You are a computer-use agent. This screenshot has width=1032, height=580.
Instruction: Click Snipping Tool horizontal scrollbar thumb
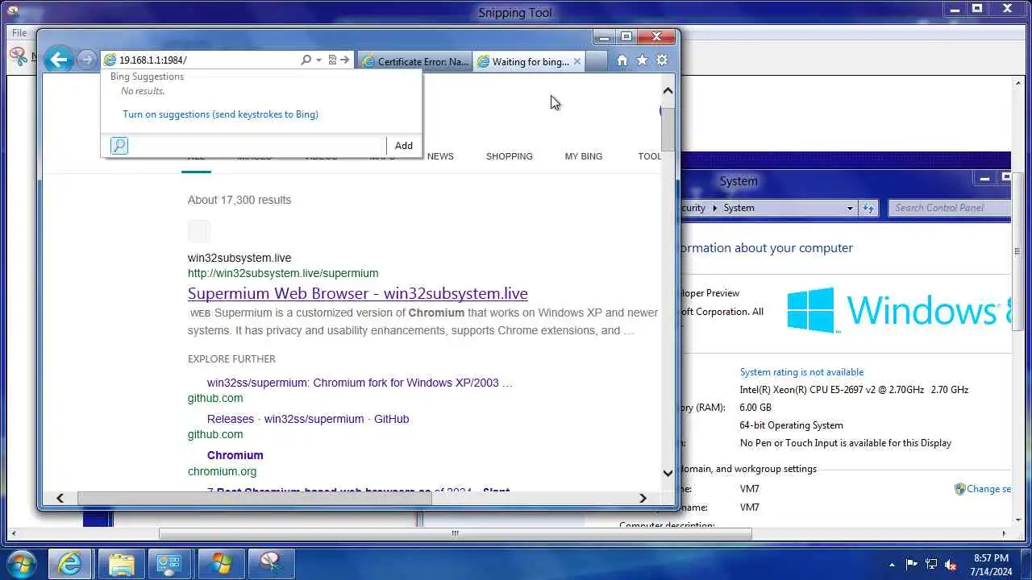click(456, 533)
